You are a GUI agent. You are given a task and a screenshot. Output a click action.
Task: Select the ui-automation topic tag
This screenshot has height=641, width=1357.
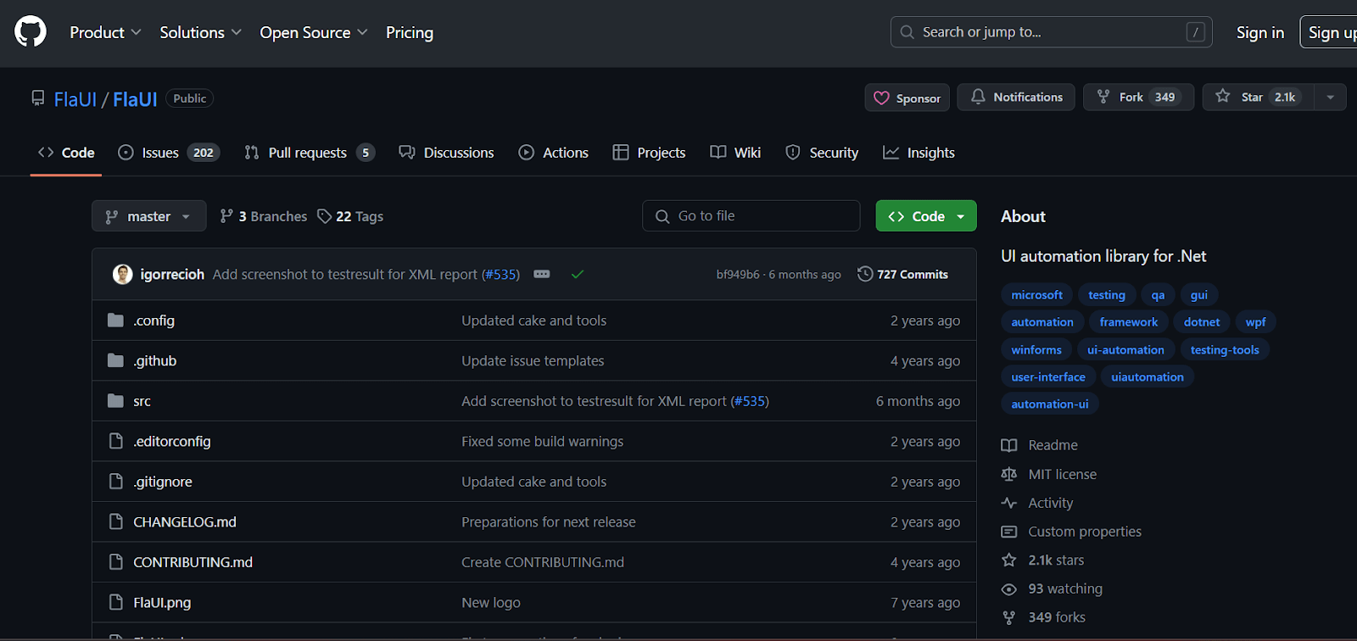1125,349
